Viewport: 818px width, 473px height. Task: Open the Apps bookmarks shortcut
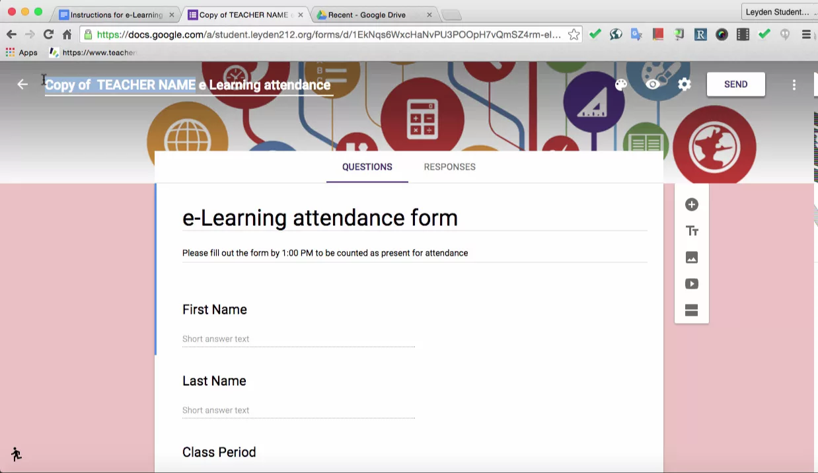(x=22, y=53)
